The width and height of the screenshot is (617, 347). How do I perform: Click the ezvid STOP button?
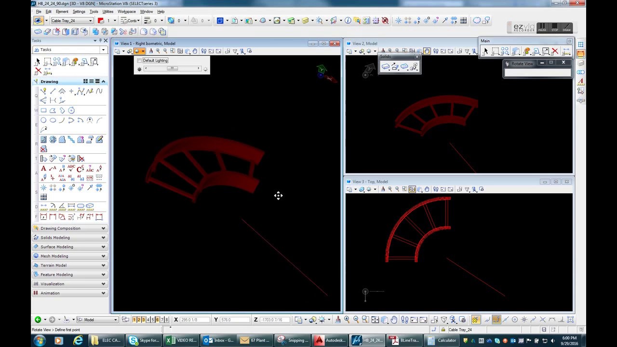coord(555,27)
